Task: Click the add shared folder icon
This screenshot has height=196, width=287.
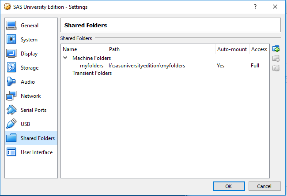Action: pos(276,49)
